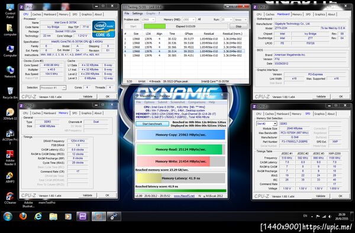
Task: Open the network signal tray icon
Action: [x=324, y=216]
